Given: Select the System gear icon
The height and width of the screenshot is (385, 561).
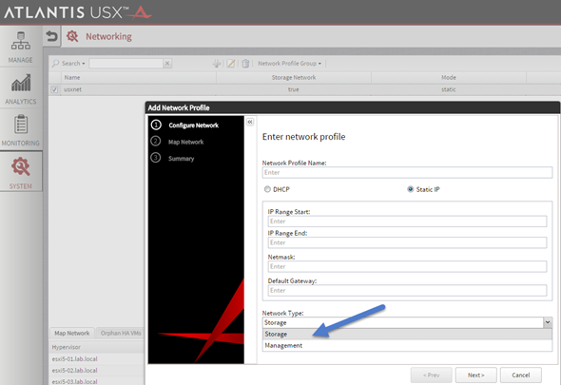Looking at the screenshot, I should click(21, 166).
